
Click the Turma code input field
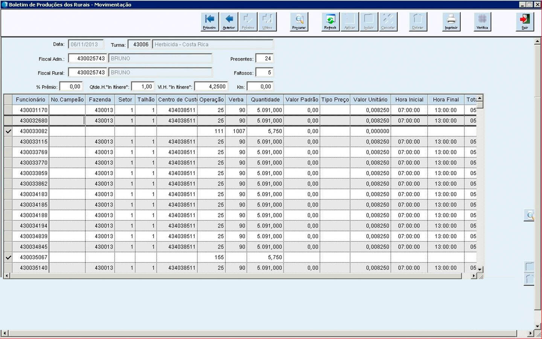pos(140,44)
